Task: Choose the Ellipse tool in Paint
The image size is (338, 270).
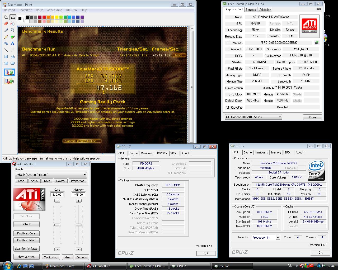Action: [x=6, y=63]
